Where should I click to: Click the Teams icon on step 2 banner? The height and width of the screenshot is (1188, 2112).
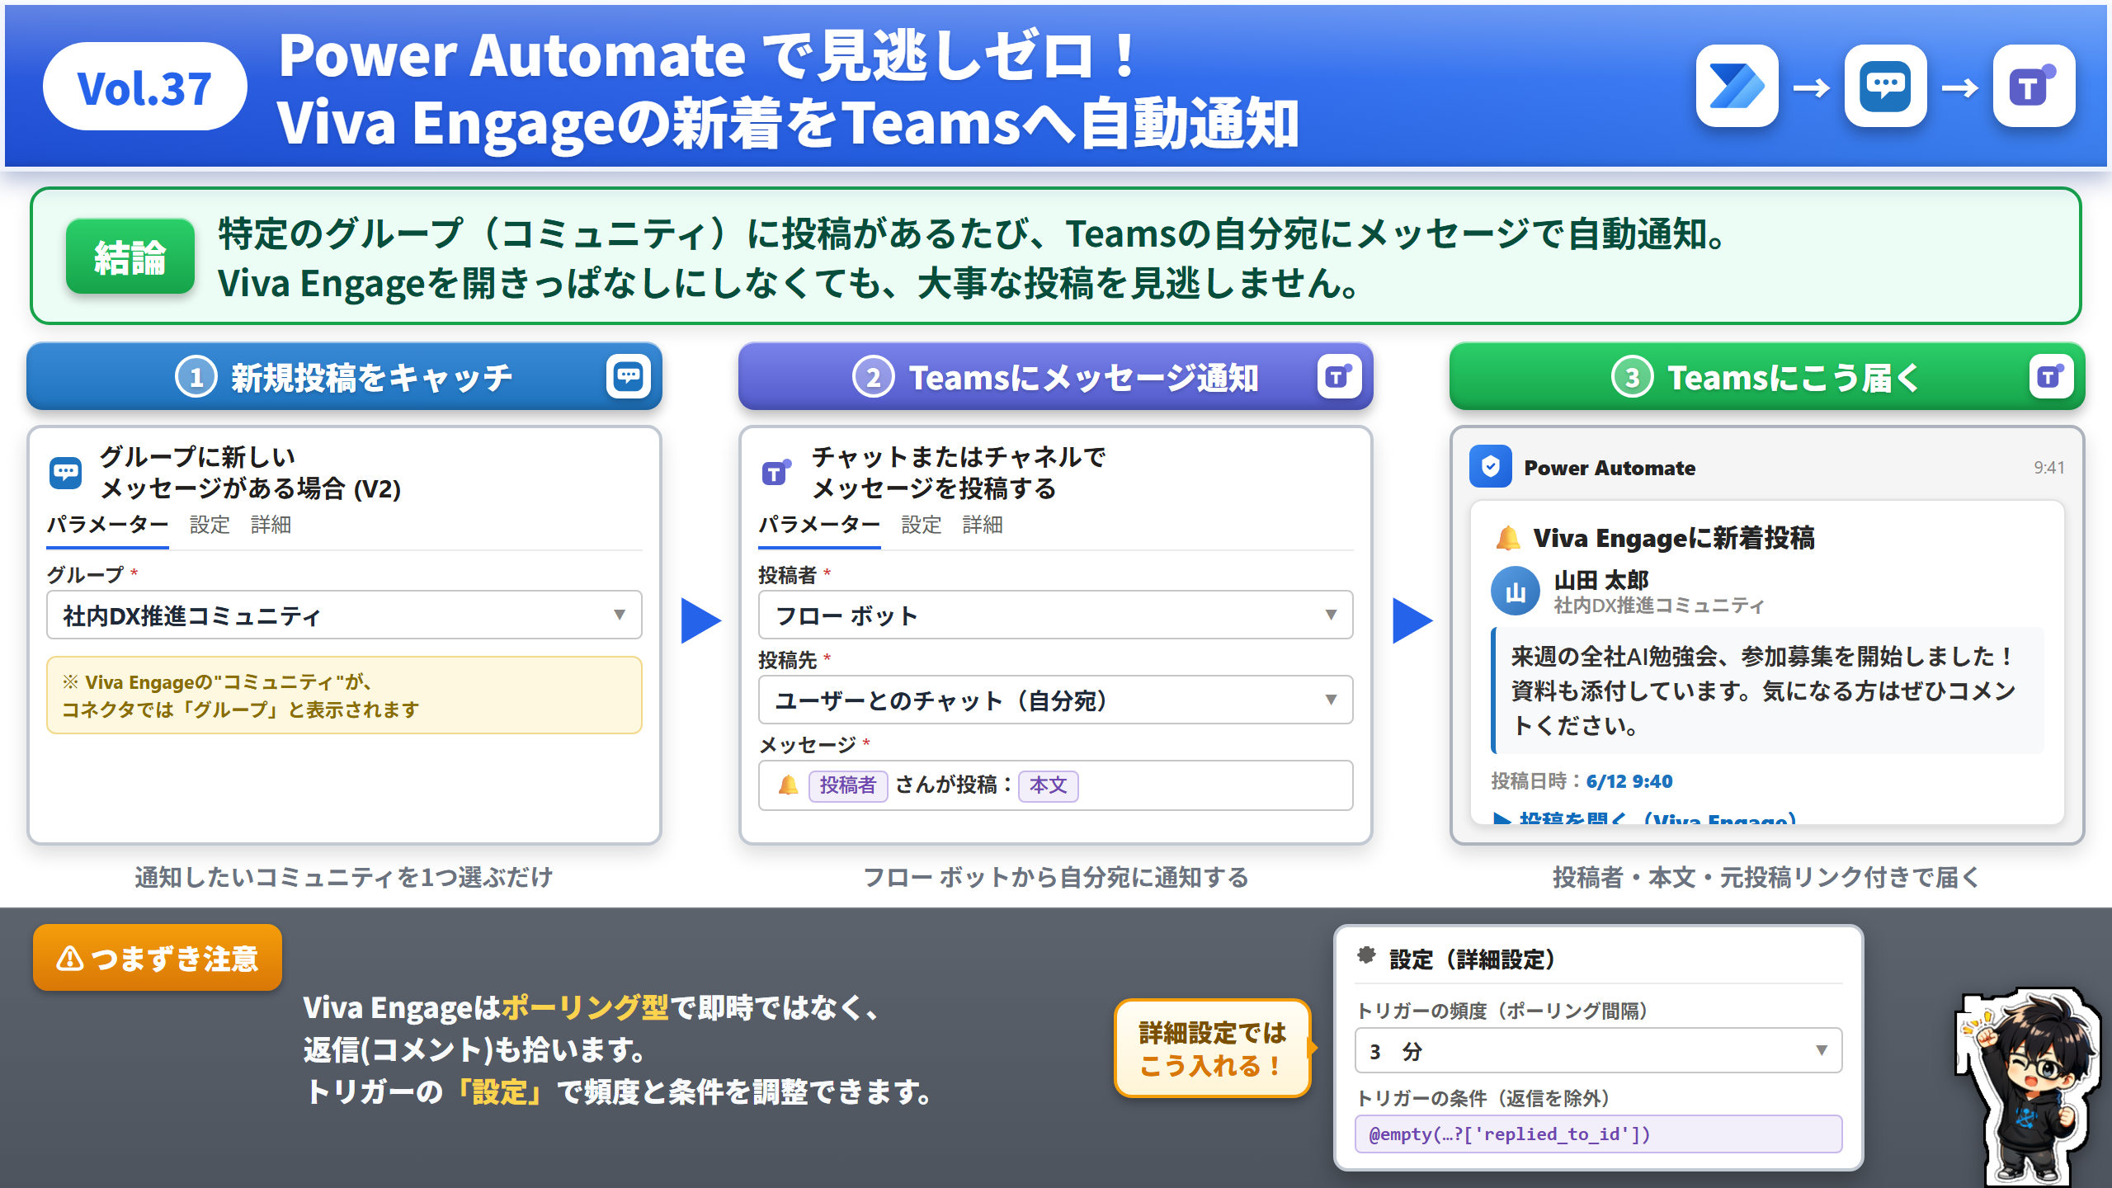pyautogui.click(x=1339, y=376)
